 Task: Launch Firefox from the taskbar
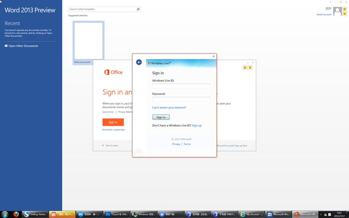pos(16,214)
